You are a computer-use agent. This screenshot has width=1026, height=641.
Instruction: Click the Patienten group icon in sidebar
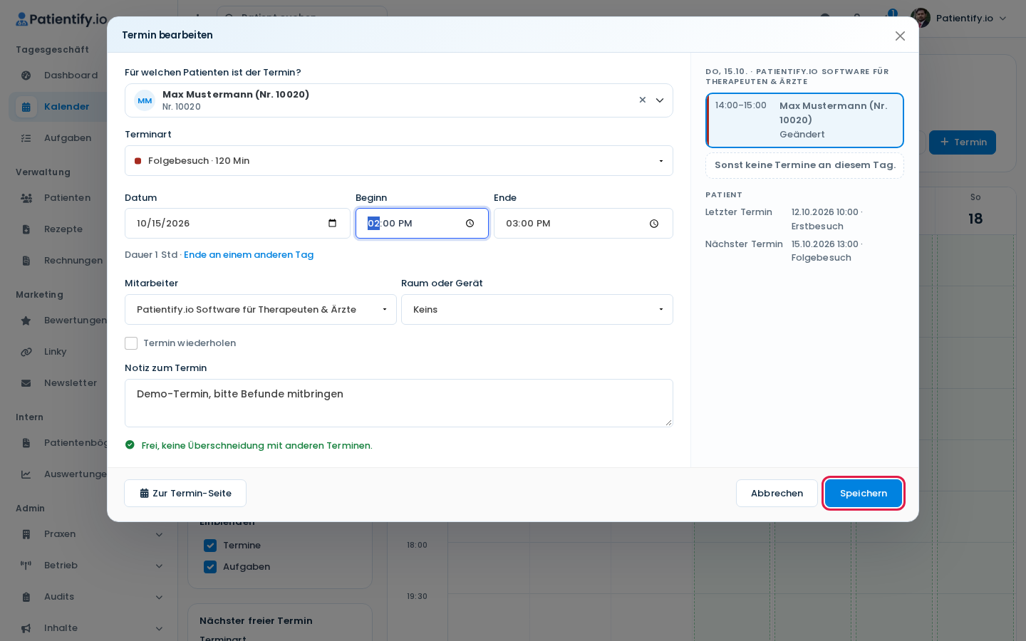click(26, 198)
